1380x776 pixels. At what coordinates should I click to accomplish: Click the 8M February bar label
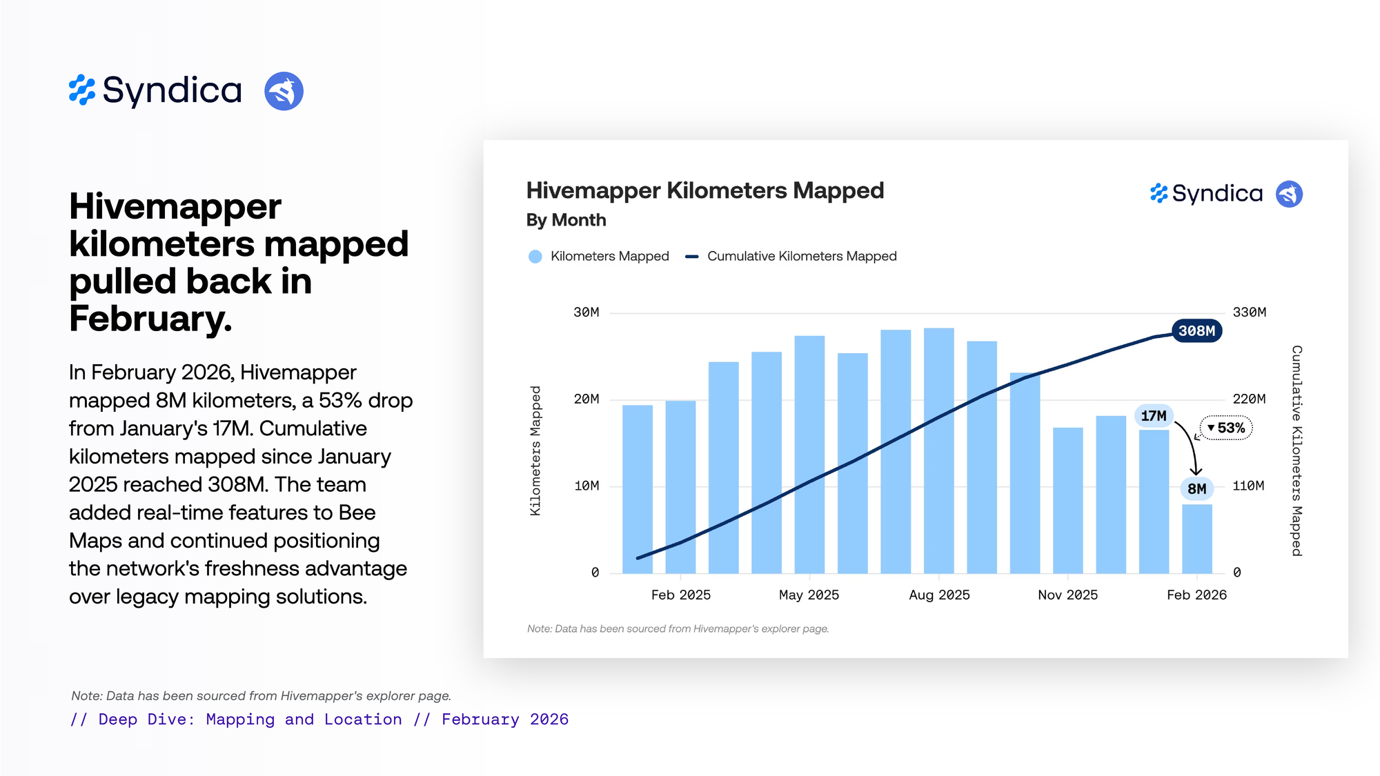click(x=1196, y=489)
